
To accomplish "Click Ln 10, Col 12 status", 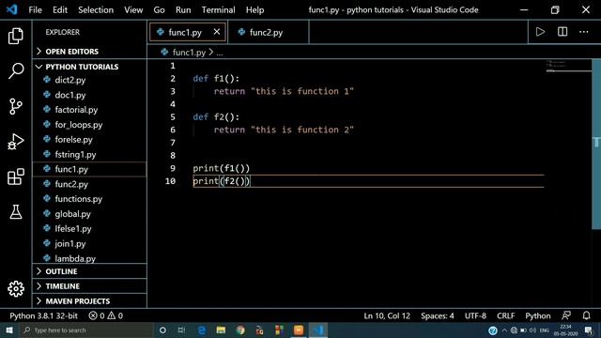I will click(x=387, y=315).
